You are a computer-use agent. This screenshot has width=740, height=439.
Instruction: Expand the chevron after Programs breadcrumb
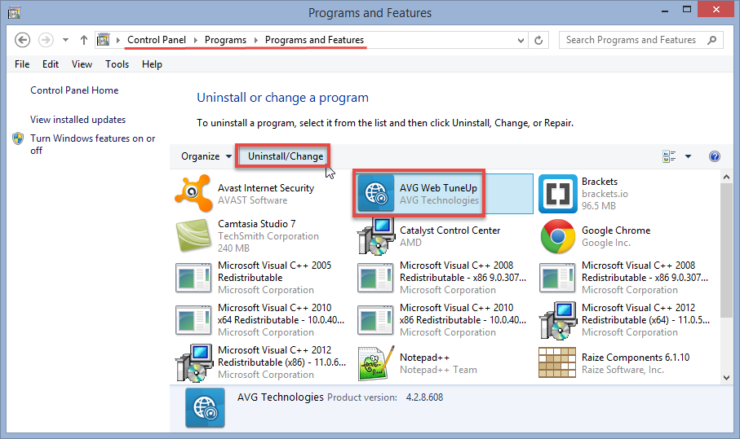click(256, 40)
